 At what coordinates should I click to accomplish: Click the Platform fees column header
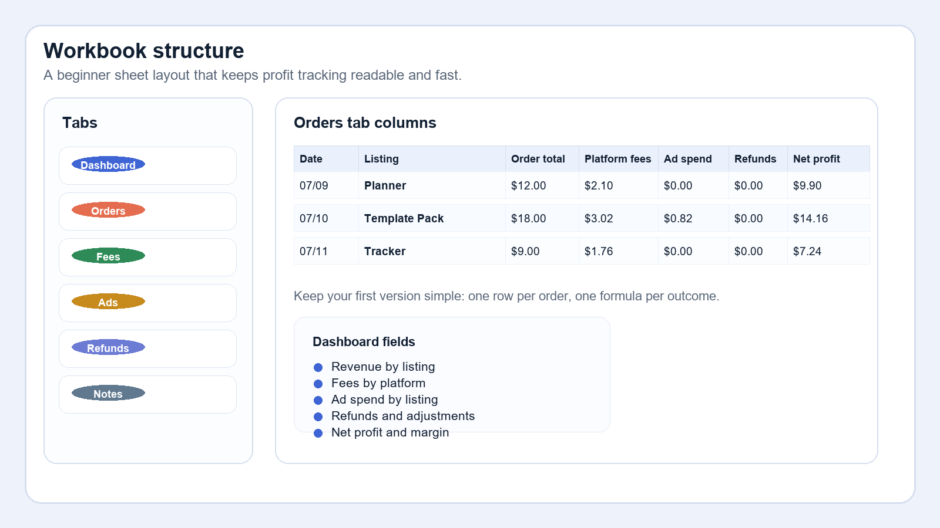(619, 159)
